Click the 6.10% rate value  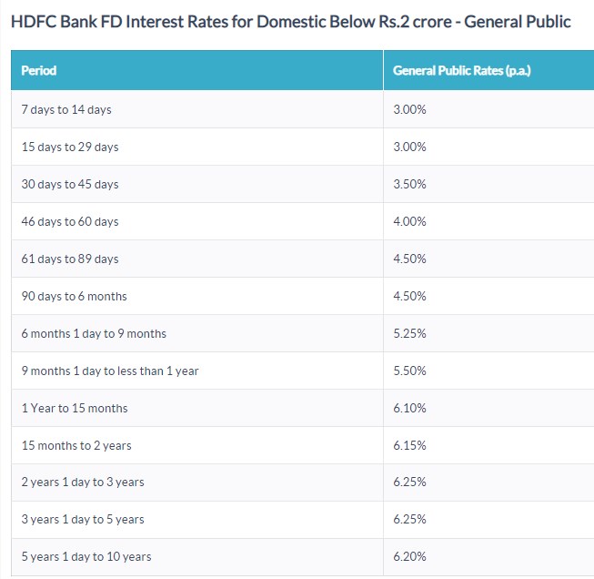pyautogui.click(x=409, y=409)
